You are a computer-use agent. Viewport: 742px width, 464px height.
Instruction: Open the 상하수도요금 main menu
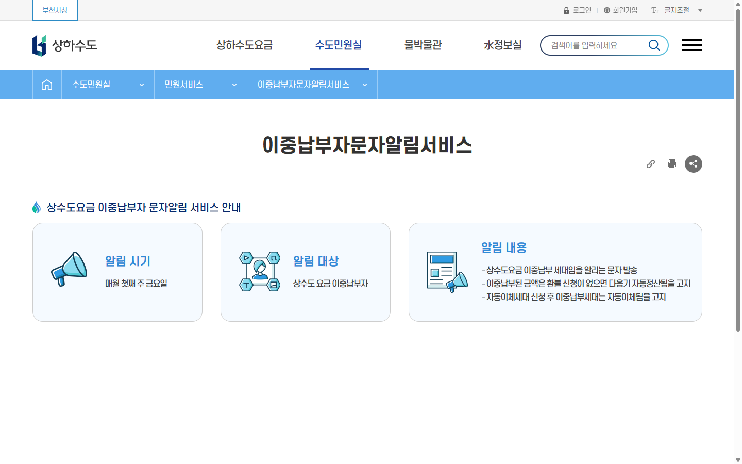[x=244, y=45]
